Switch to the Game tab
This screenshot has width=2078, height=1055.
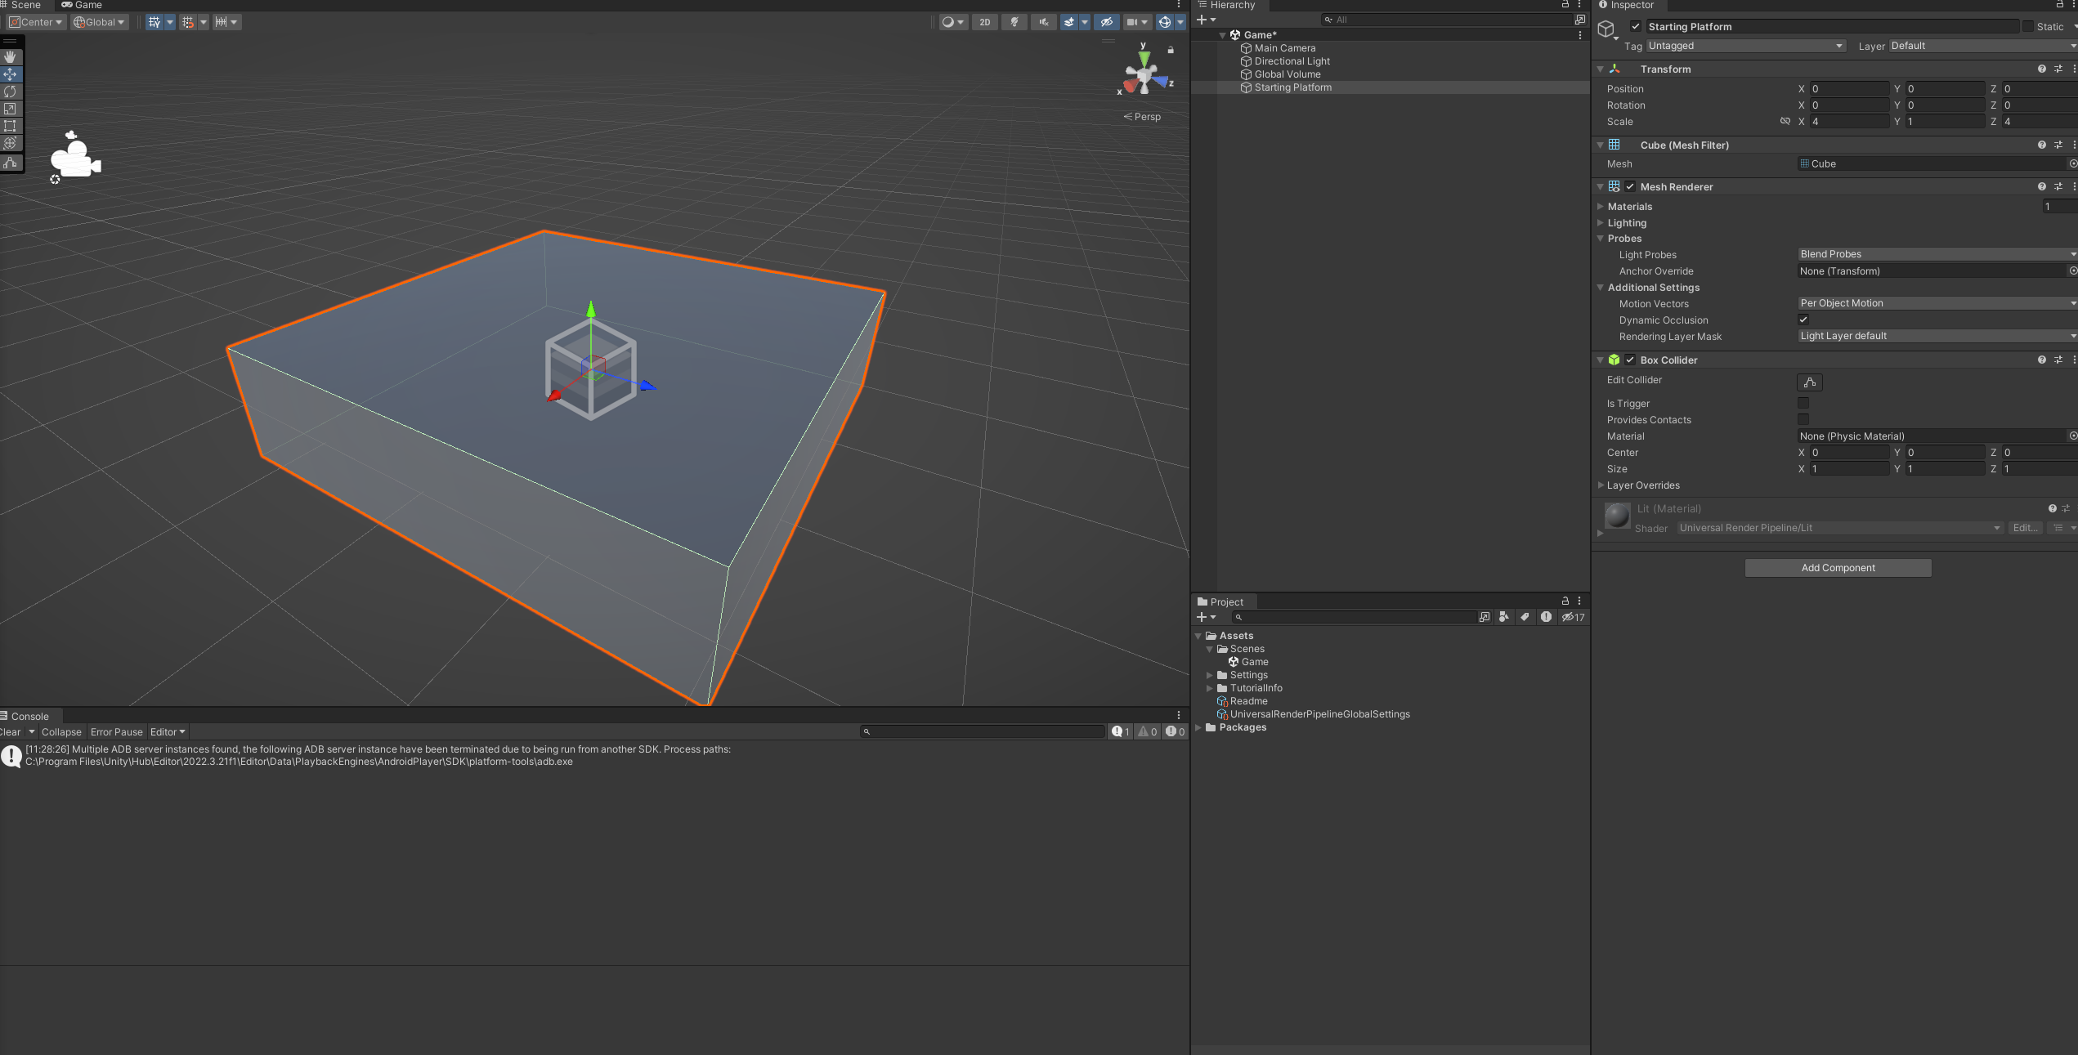pyautogui.click(x=82, y=5)
